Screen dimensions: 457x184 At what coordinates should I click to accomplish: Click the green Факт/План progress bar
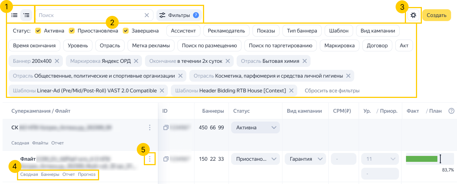[x=422, y=159]
